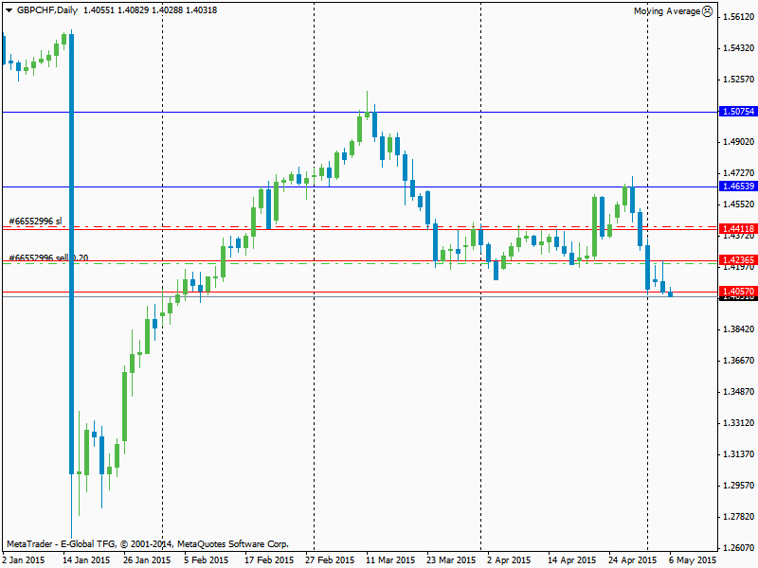
Task: Click the 2 Jan 2015 date label
Action: coord(24,560)
